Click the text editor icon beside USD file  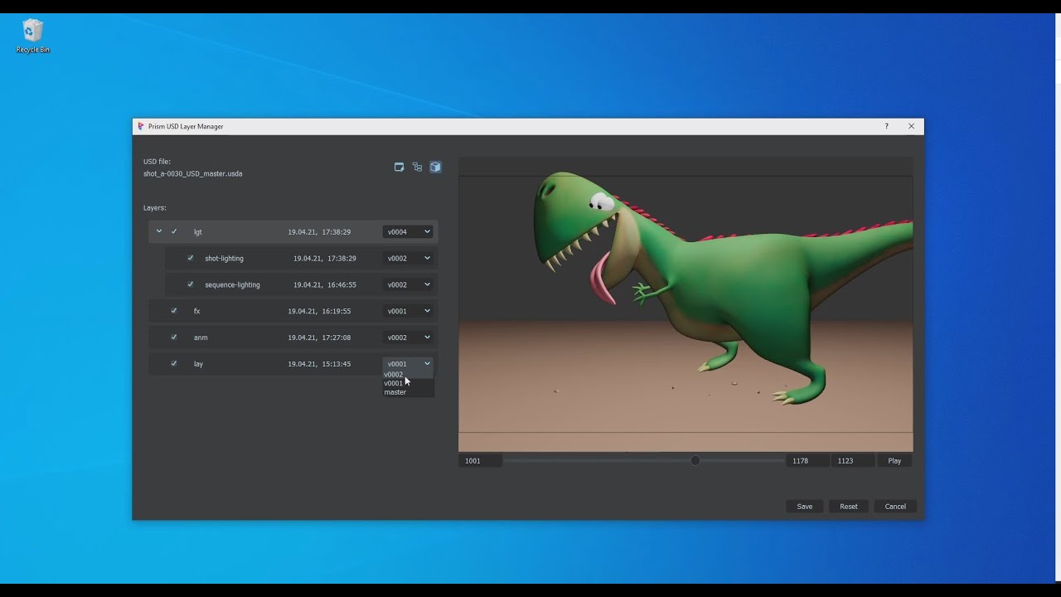tap(399, 167)
